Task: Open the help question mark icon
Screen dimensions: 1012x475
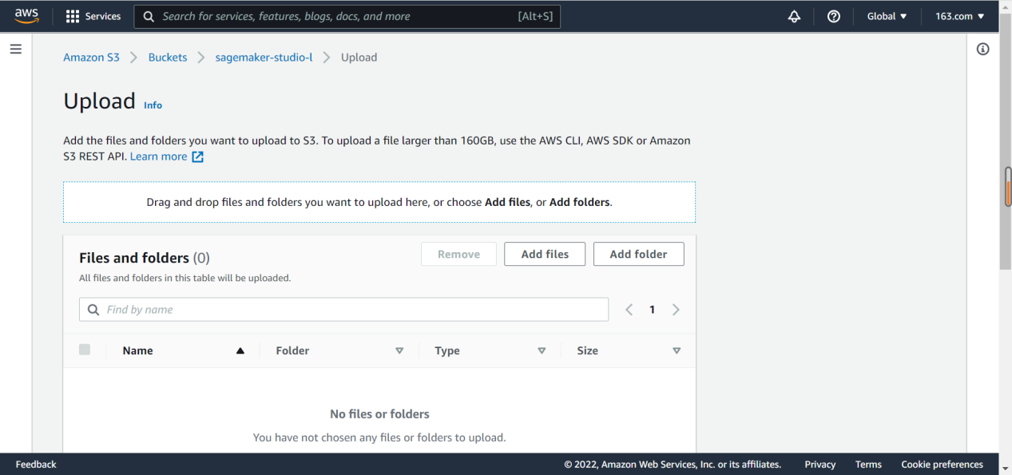Action: [834, 16]
